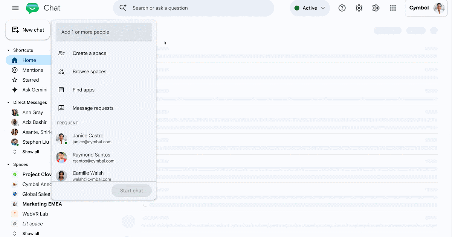The image size is (452, 237).
Task: Click the WebVR Lab F icon
Action: coord(15,214)
